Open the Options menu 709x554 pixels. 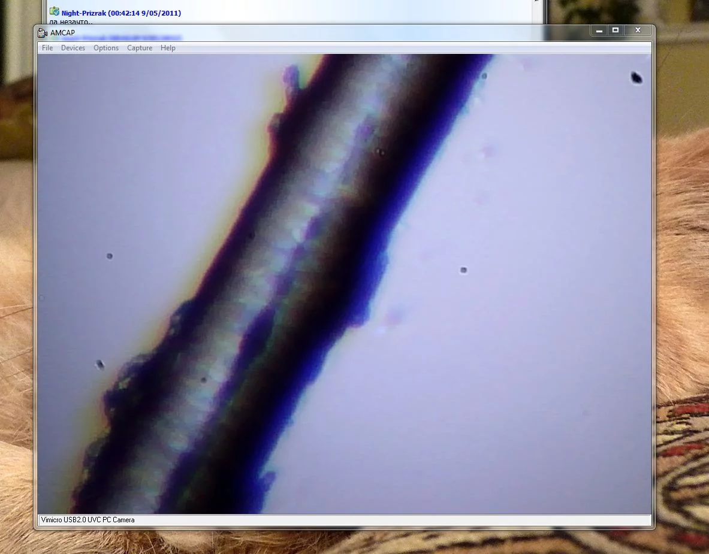click(106, 48)
